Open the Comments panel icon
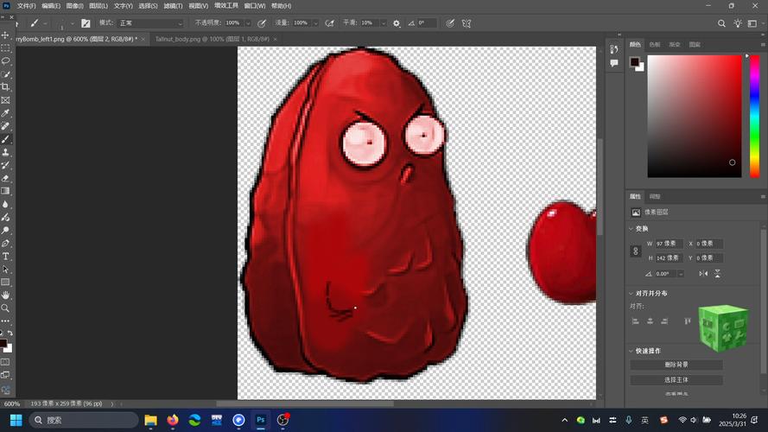The width and height of the screenshot is (768, 432). 614,63
